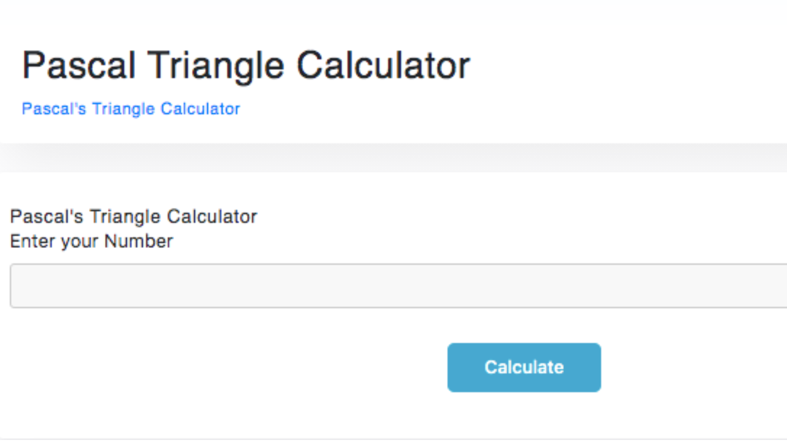Navigate via the Pascal's Triangle Calculator anchor
Viewport: 787px width, 442px height.
[131, 108]
